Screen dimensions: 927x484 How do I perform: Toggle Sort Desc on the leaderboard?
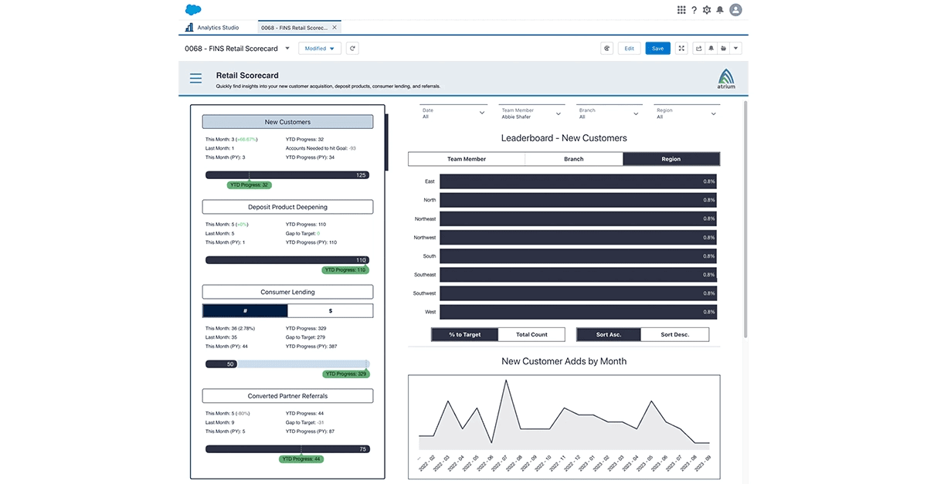point(675,334)
